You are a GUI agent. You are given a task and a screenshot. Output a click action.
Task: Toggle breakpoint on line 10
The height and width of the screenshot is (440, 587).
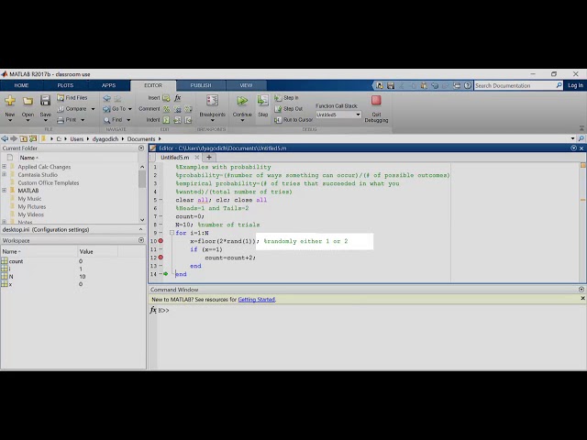tap(161, 241)
